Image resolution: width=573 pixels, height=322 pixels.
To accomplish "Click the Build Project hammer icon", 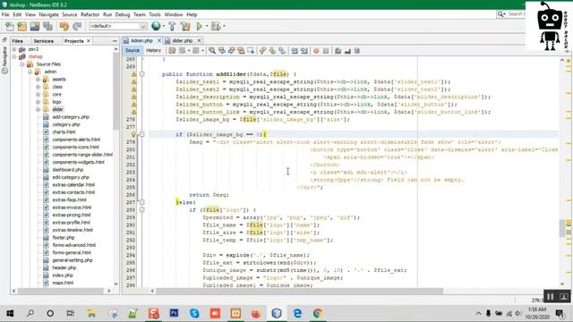I will click(x=172, y=26).
